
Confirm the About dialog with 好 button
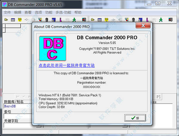coord(135,118)
